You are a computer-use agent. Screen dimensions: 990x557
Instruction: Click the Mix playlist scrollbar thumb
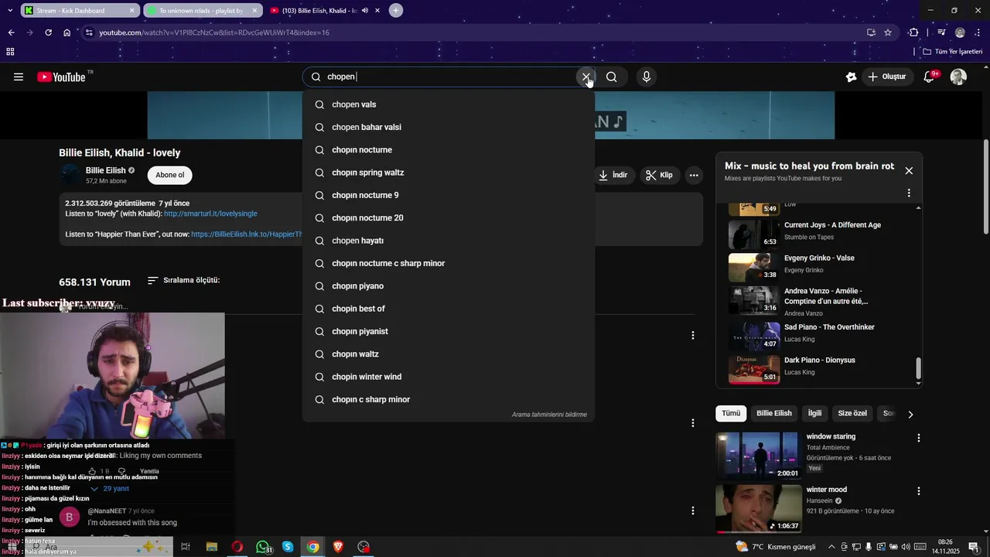(919, 368)
